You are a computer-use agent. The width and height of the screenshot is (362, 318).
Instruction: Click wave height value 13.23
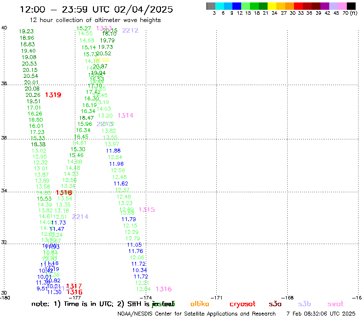125,203
